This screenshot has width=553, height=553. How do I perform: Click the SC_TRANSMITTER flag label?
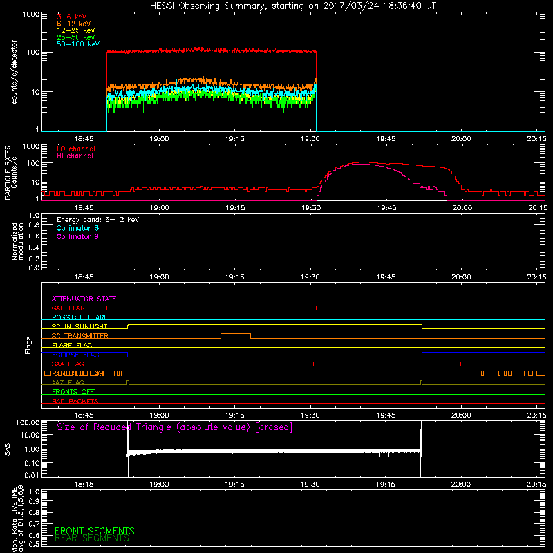tap(79, 336)
